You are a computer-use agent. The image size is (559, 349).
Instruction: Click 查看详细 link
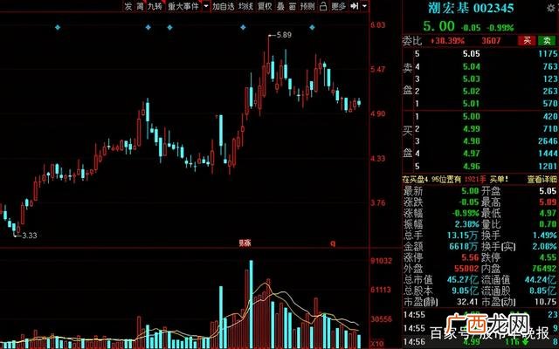pyautogui.click(x=542, y=179)
